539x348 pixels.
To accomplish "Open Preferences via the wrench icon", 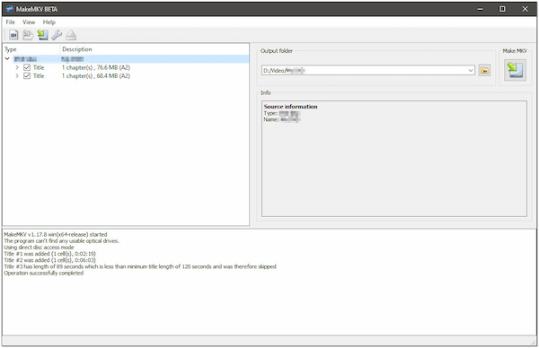I will (x=57, y=35).
